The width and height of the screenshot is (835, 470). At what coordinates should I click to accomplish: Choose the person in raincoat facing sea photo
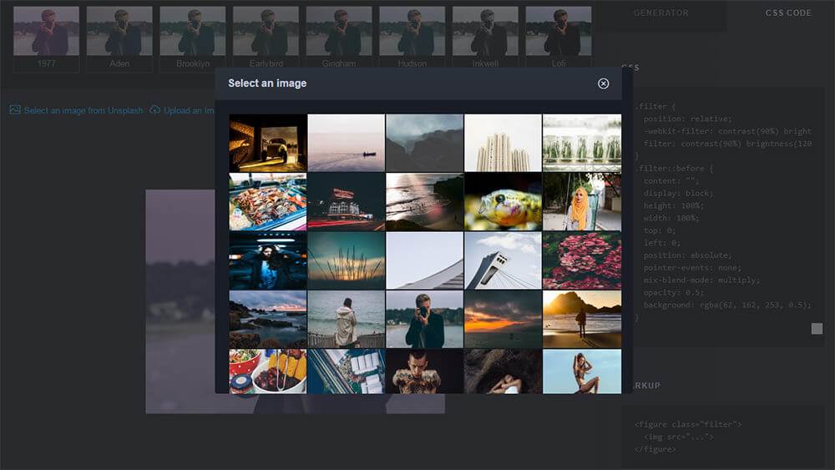click(x=347, y=320)
